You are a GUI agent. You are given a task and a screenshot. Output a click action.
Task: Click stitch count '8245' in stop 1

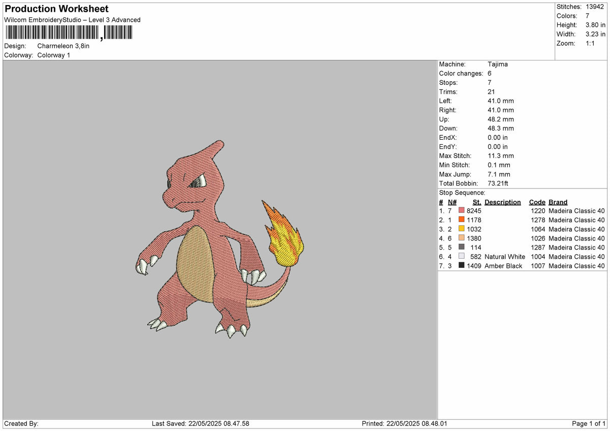pos(474,211)
